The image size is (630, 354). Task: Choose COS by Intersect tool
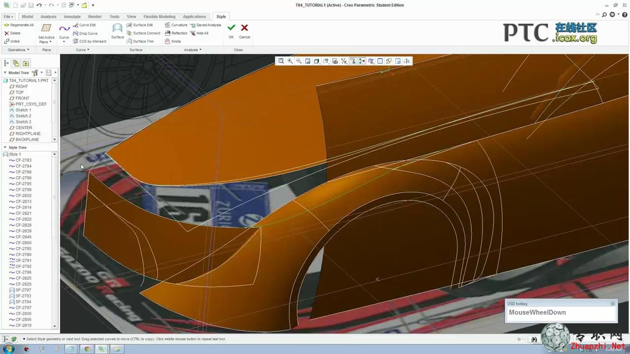click(x=90, y=41)
